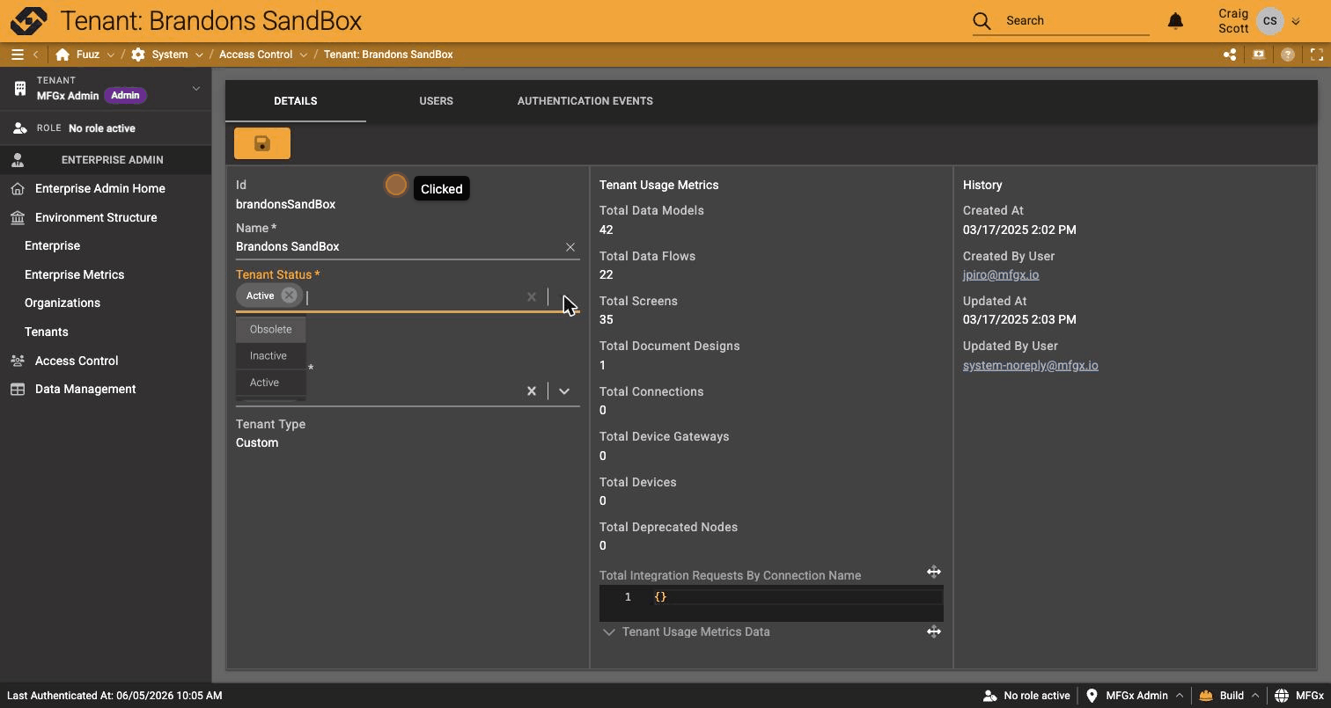Screen dimensions: 1331x708
Task: Click the System gear icon in breadcrumb
Action: point(138,55)
